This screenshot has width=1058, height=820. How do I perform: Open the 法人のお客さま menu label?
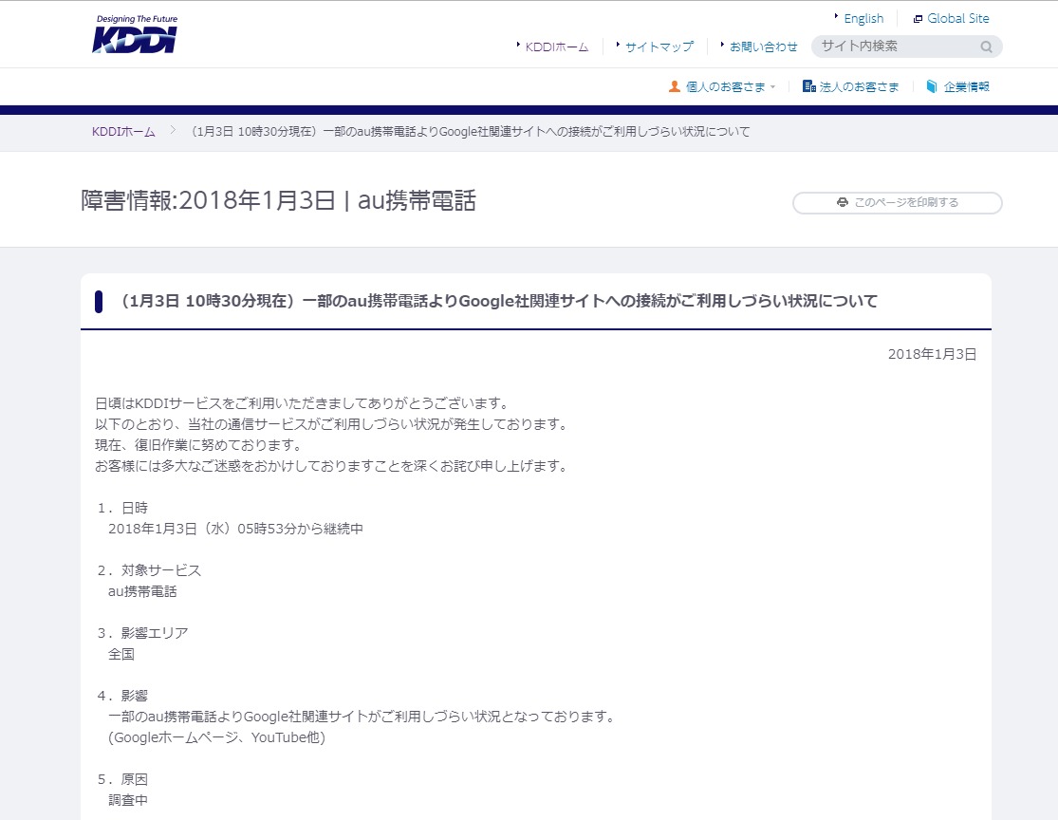click(x=859, y=86)
